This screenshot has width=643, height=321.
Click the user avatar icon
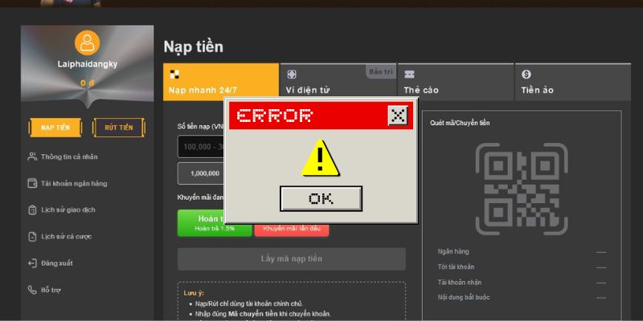(87, 43)
